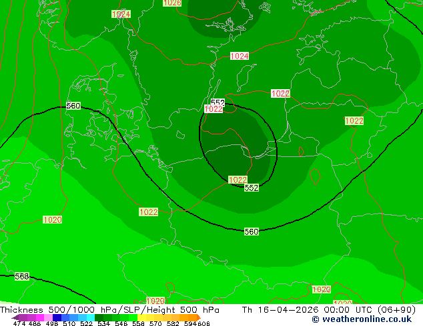Select the darkest green swatch at 534
The height and width of the screenshot is (326, 423).
99,317
